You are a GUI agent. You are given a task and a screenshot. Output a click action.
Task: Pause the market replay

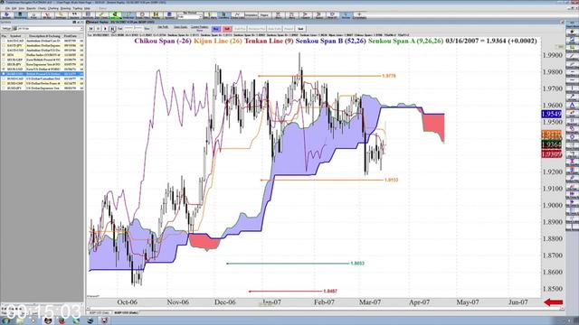(98, 28)
